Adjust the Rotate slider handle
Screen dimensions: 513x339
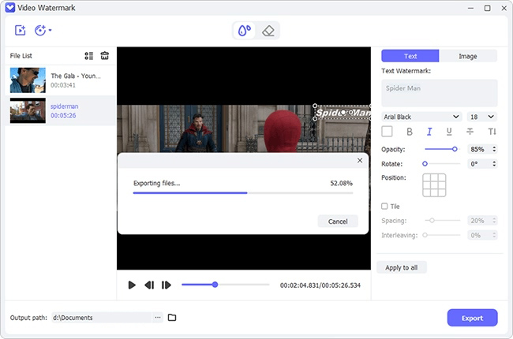pos(425,163)
